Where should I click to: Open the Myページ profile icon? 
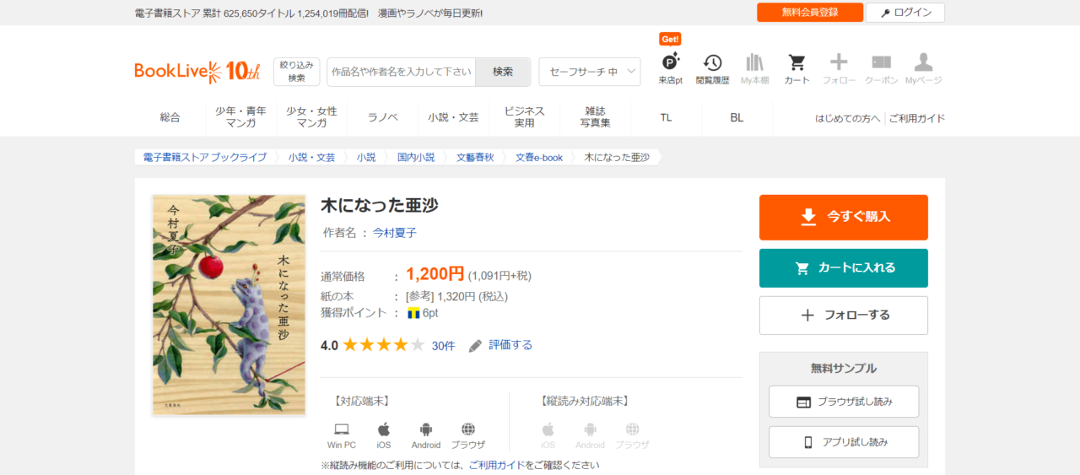(x=923, y=63)
